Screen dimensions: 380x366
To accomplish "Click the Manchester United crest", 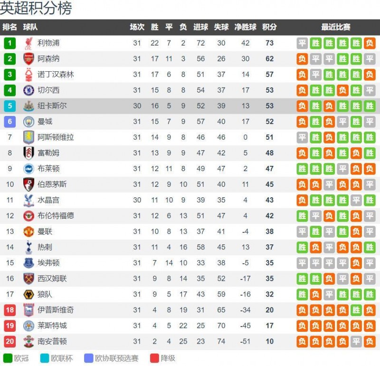I will [x=28, y=231].
